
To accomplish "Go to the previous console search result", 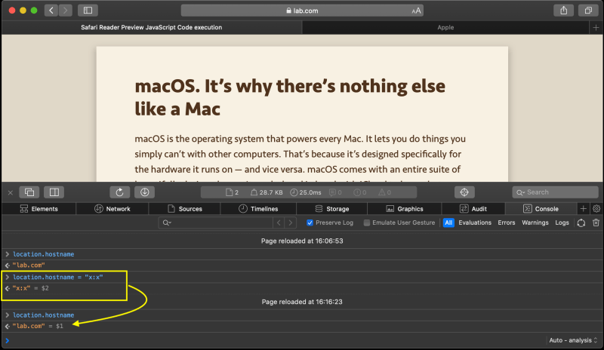I will coord(279,223).
